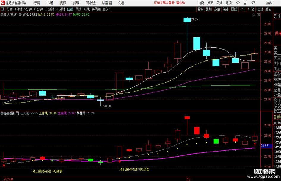Switch to the 15分钟 period tab
The width and height of the screenshot is (281, 181).
pyautogui.click(x=38, y=9)
